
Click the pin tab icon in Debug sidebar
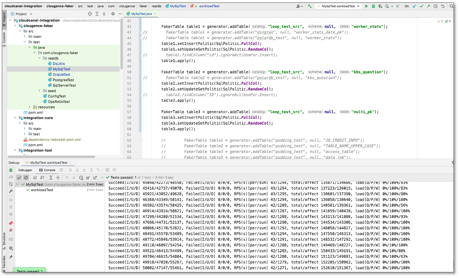tap(11, 257)
